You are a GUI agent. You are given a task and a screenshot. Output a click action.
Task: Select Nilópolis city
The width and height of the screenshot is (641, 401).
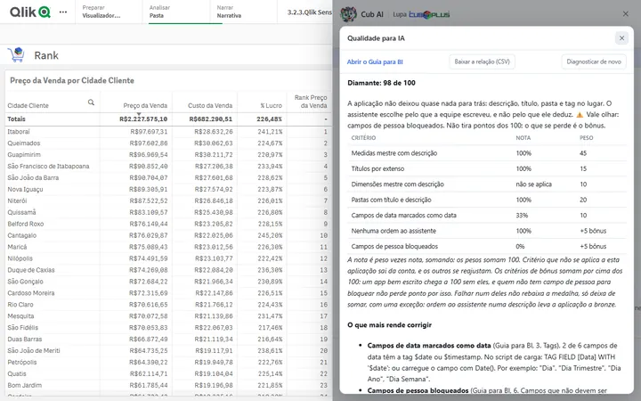pos(20,258)
